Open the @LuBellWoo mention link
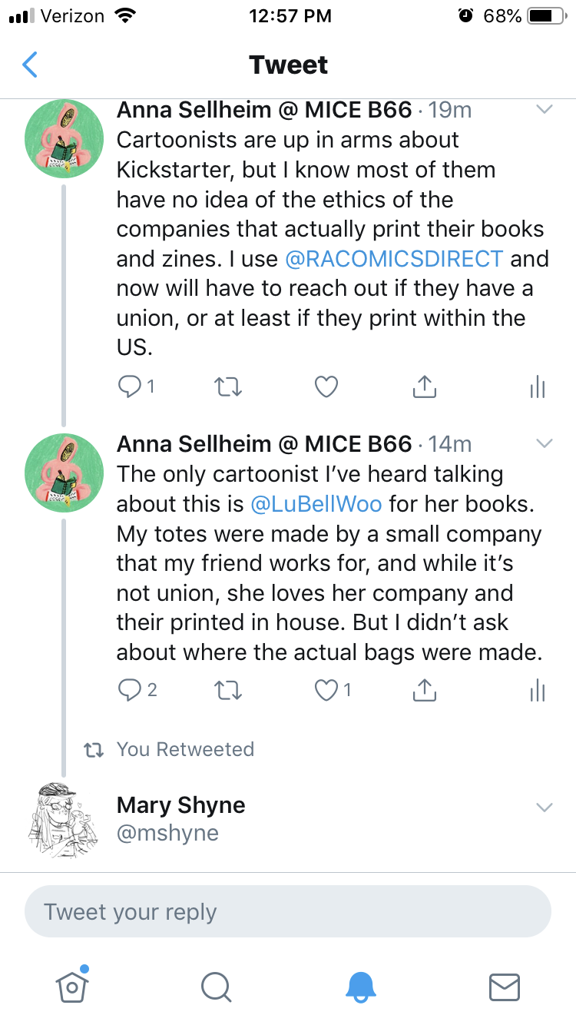The height and width of the screenshot is (1025, 576). click(316, 504)
